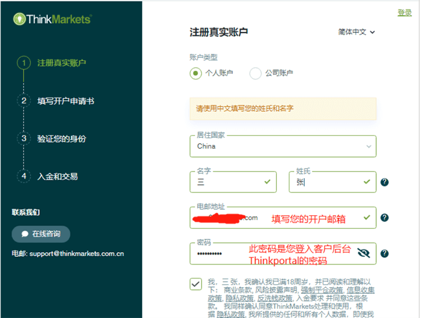
Task: Open 简体中文 language dropdown
Action: (x=356, y=32)
